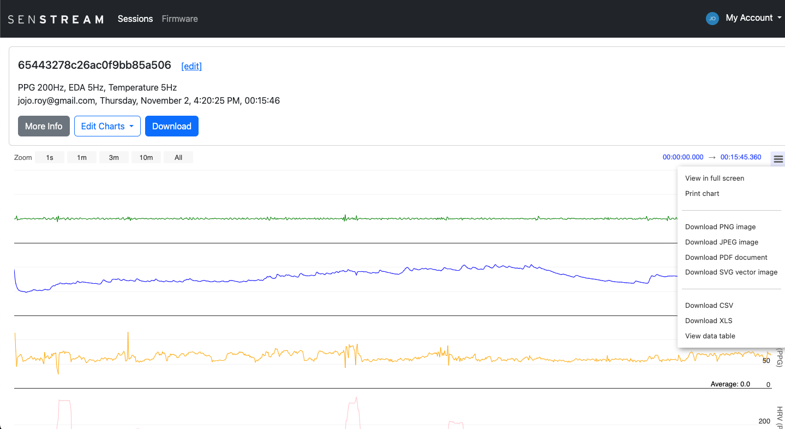Show All zoom range
The image size is (785, 429).
178,158
